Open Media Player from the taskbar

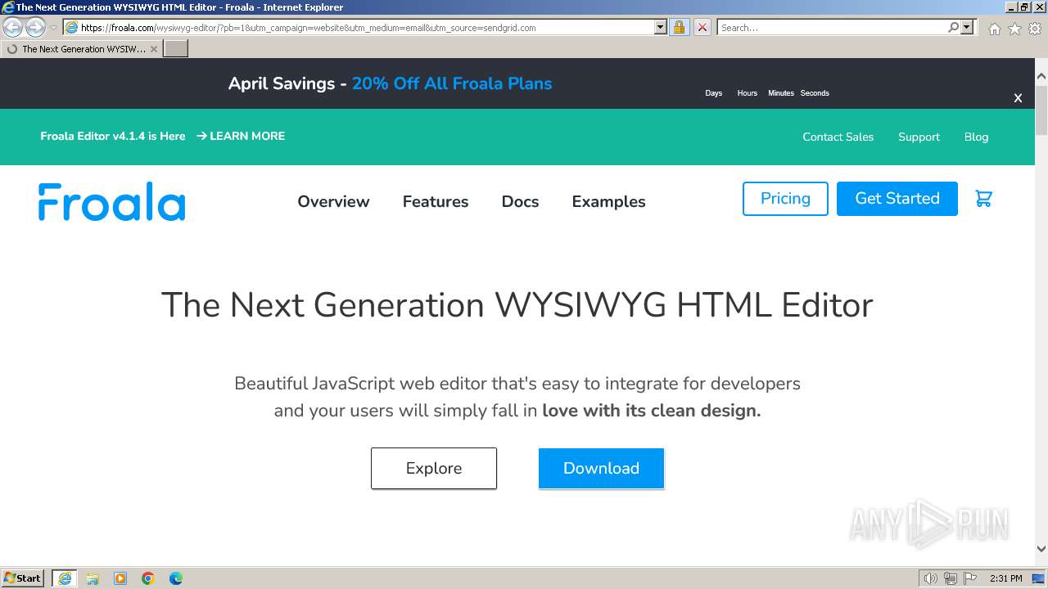click(120, 578)
